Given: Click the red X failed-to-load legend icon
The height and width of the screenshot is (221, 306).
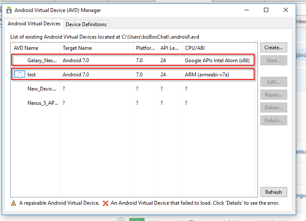Looking at the screenshot, I should [x=106, y=203].
